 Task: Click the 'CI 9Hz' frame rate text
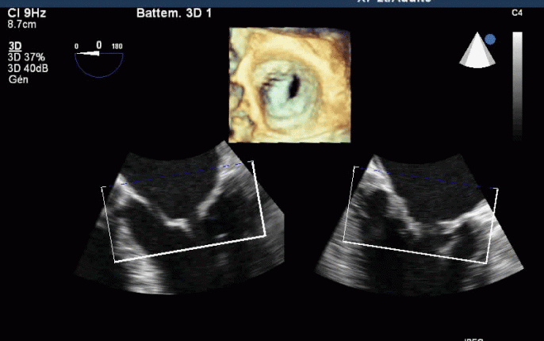pyautogui.click(x=27, y=13)
